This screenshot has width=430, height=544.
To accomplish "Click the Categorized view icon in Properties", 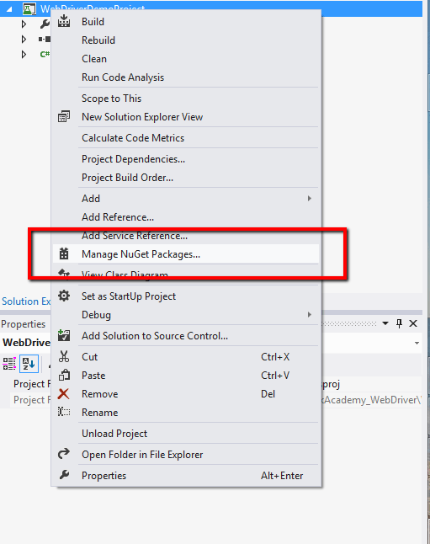I will point(9,364).
